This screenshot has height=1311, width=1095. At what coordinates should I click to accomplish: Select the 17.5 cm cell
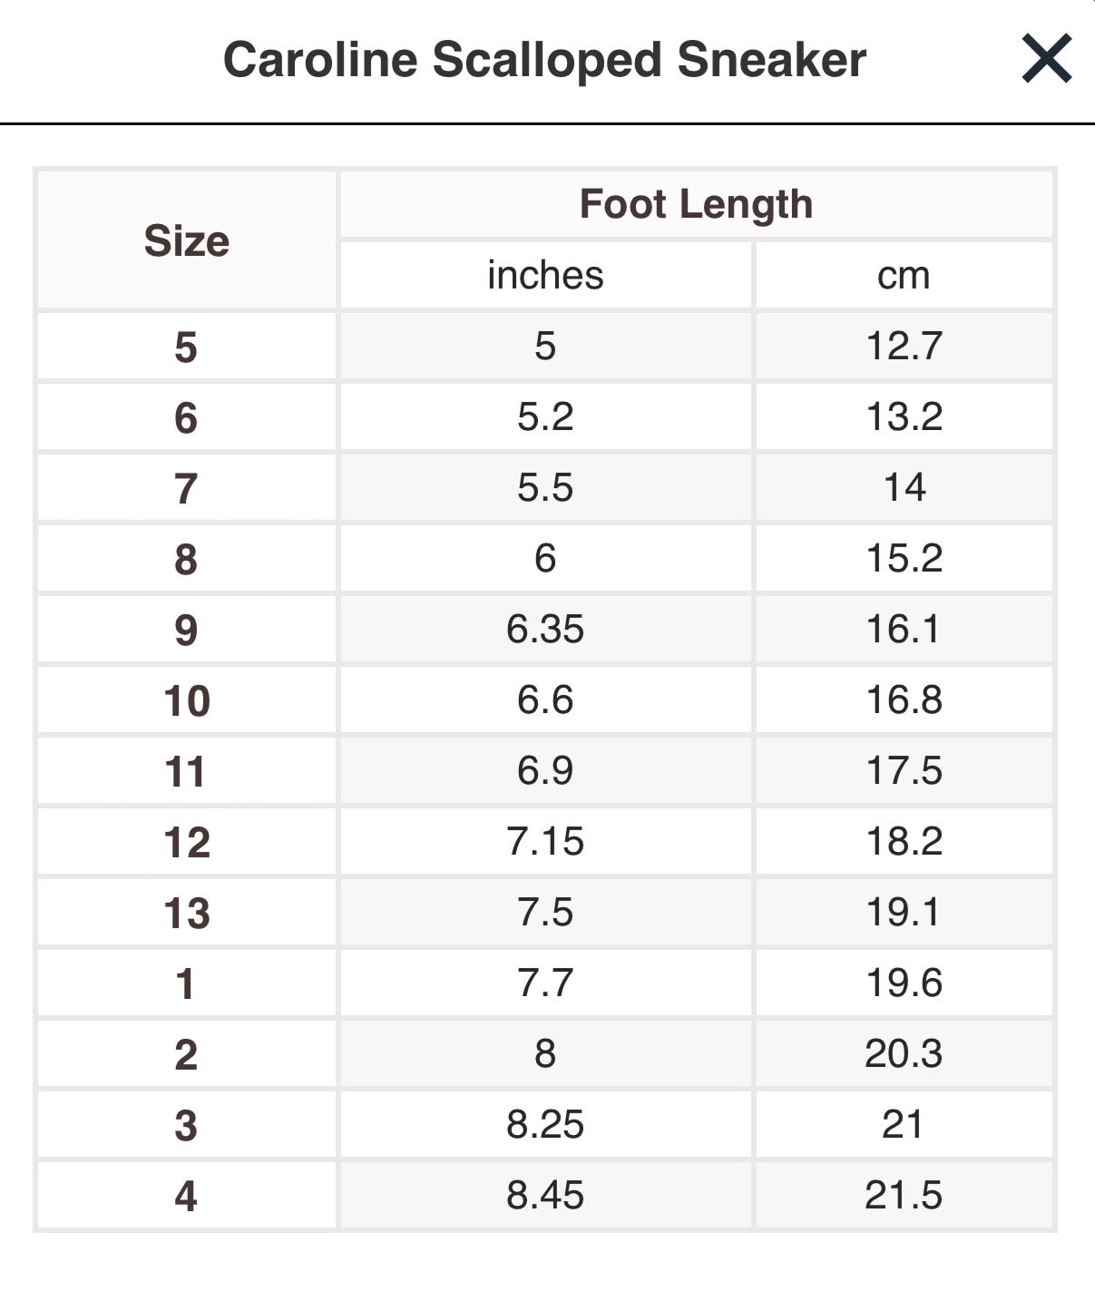[x=904, y=770]
